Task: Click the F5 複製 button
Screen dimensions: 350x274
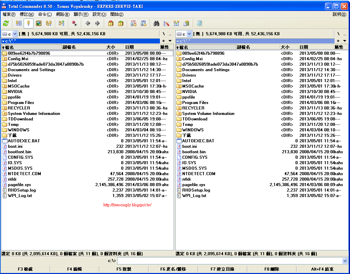Action: 124,269
